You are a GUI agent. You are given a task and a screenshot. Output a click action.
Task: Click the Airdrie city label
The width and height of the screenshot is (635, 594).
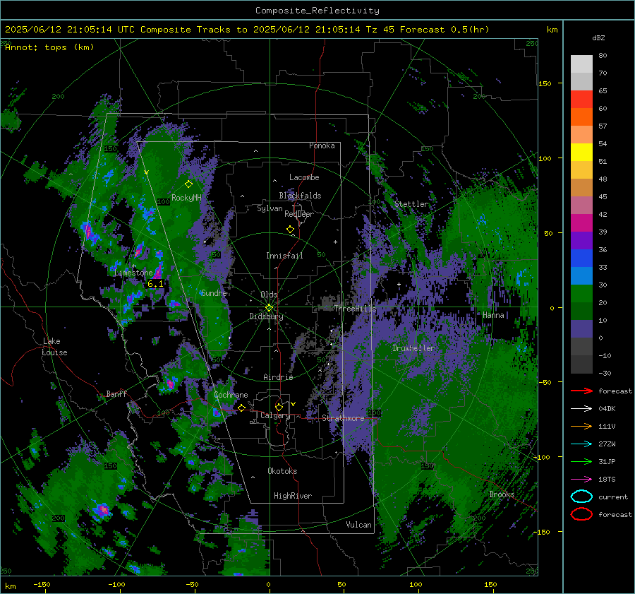tap(278, 377)
